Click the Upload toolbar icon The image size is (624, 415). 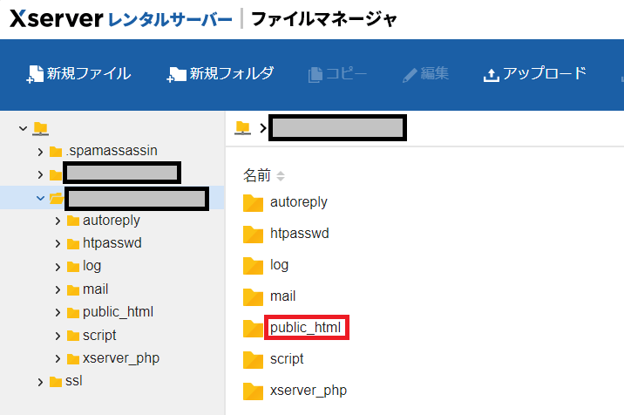(x=491, y=74)
